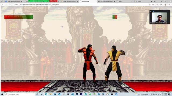Open Premiere Pro from the taskbar
The image size is (172, 96).
coord(81,94)
